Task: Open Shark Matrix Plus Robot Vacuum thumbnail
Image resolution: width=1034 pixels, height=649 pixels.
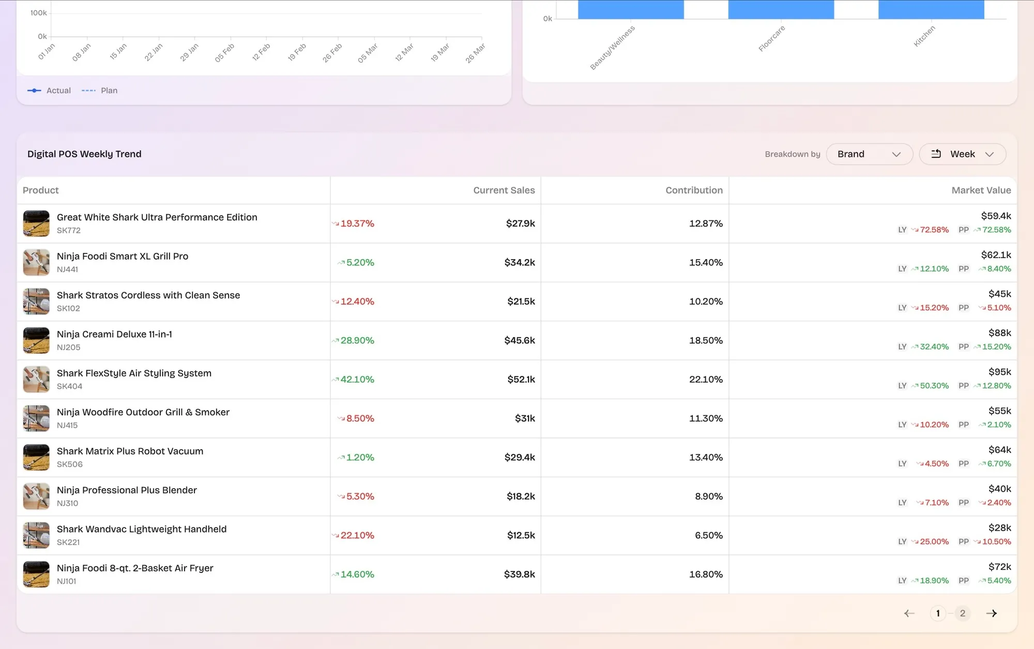Action: [36, 457]
